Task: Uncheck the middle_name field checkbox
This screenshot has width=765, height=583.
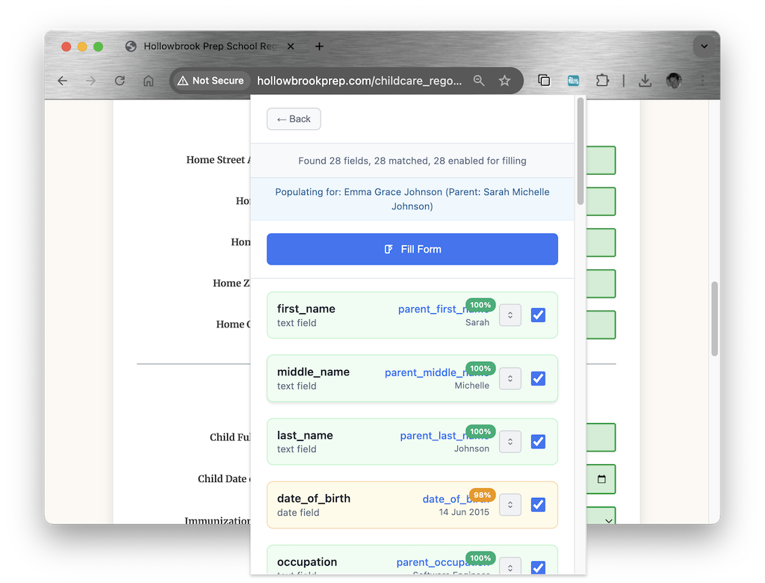Action: click(538, 378)
